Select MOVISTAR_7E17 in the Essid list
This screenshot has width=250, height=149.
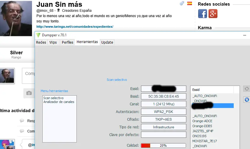(x=204, y=141)
